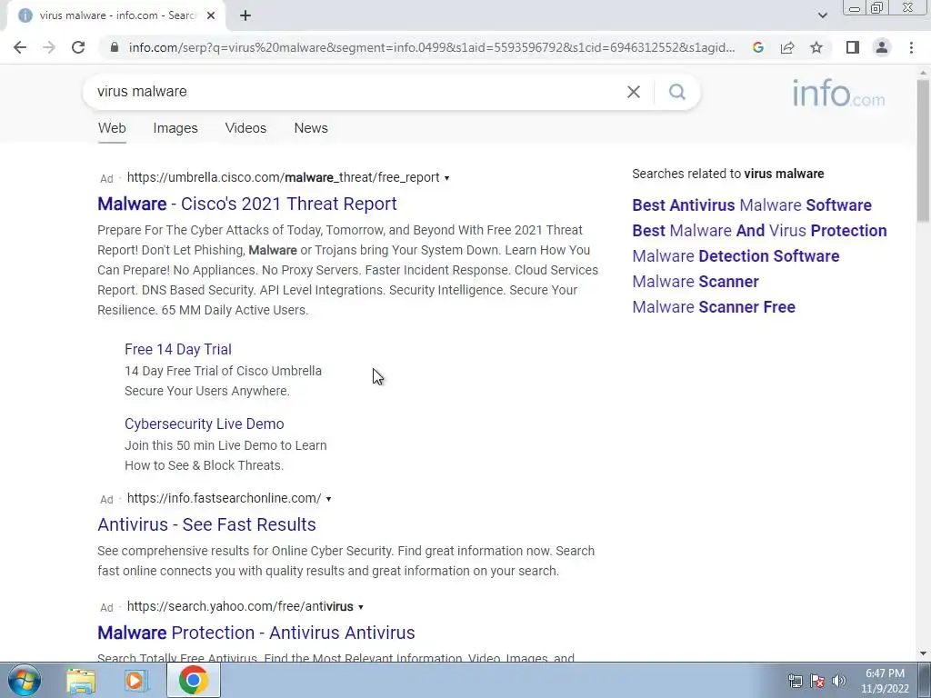Open Google icon in address bar

757,47
